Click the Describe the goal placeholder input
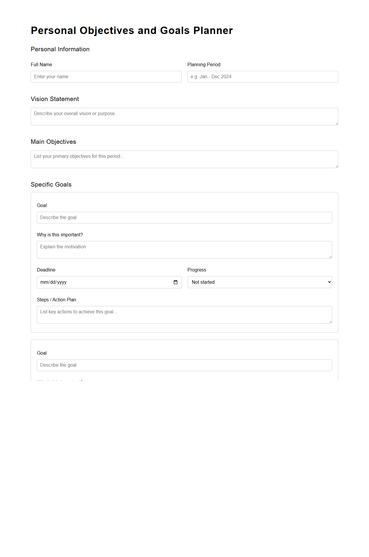This screenshot has width=369, height=557. 184,217
